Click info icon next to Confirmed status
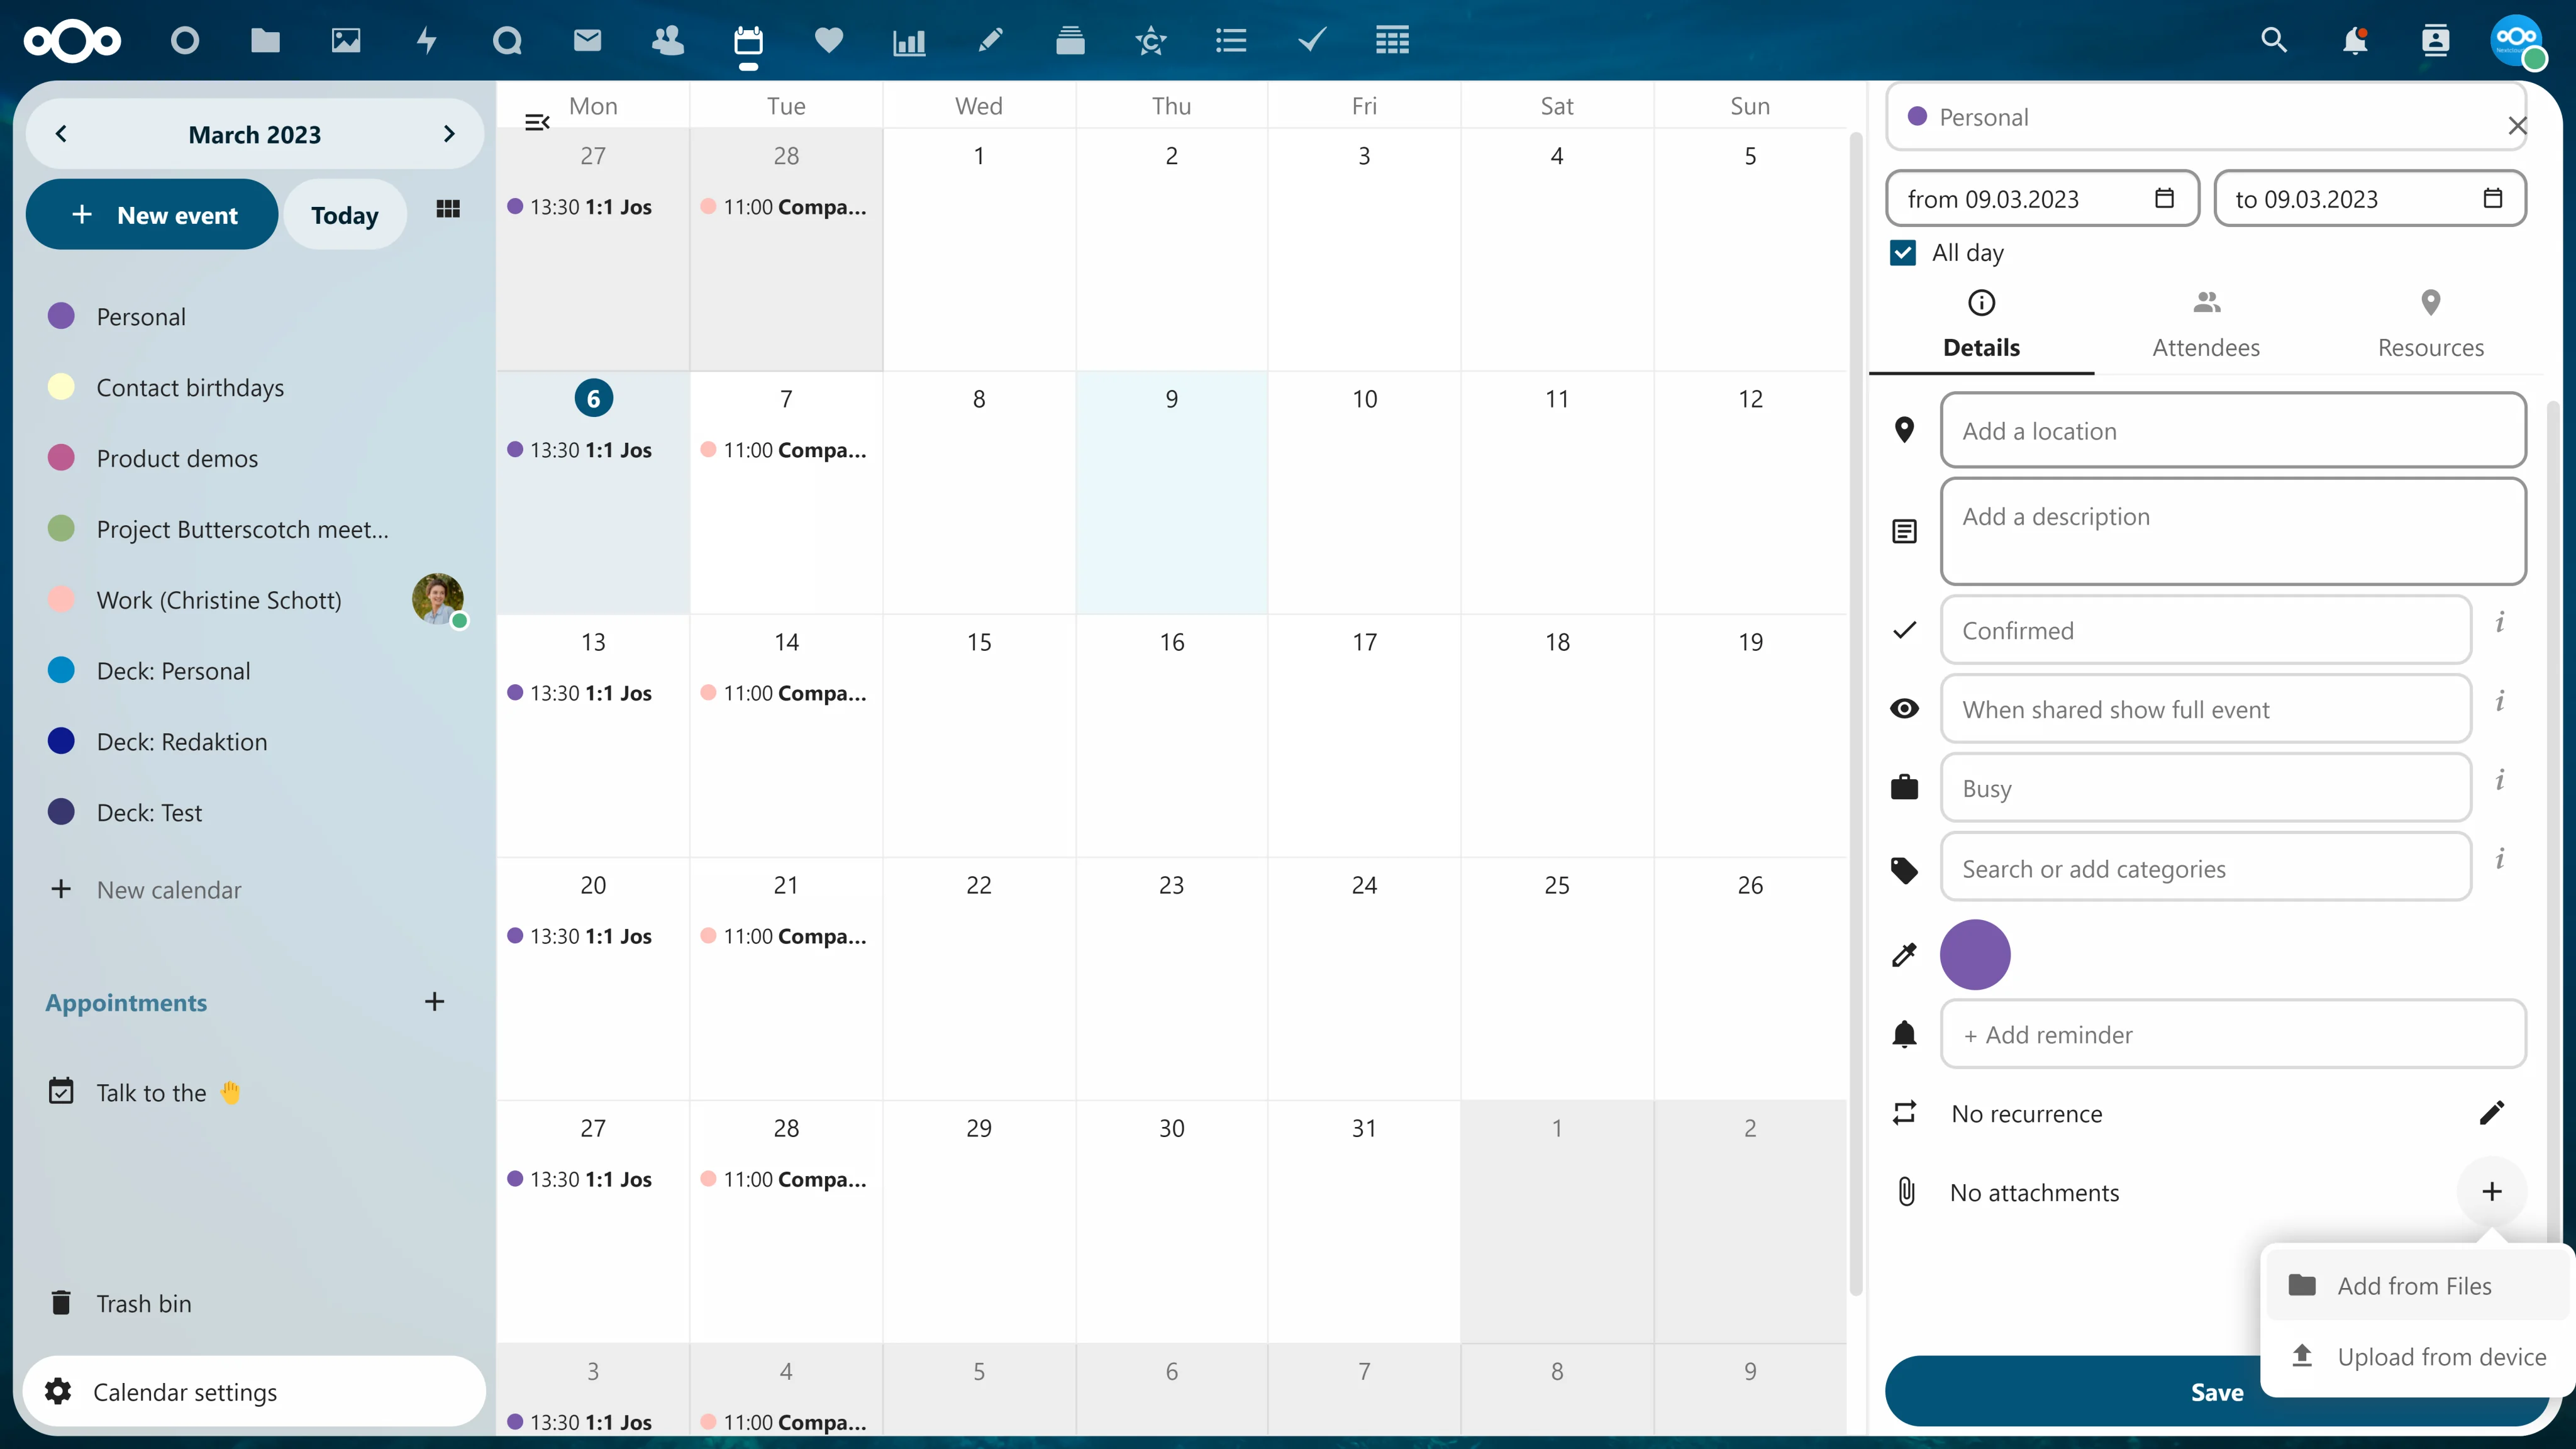Image resolution: width=2576 pixels, height=1449 pixels. tap(2500, 623)
